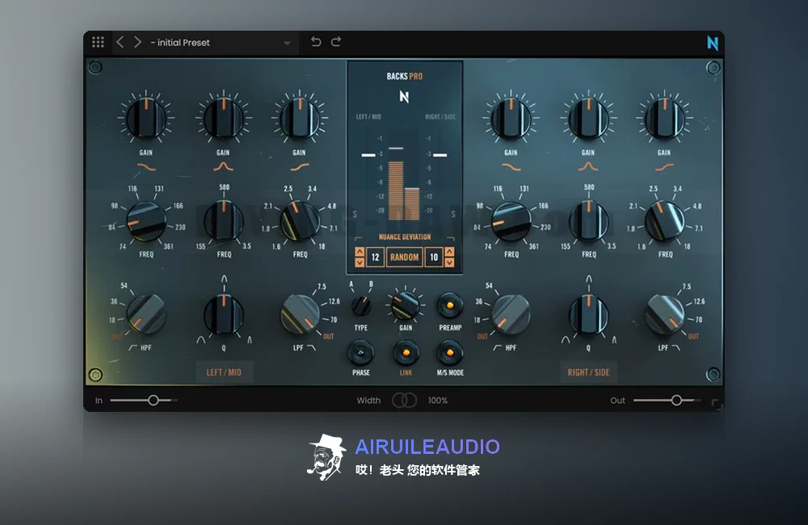Screen dimensions: 808x525
Task: Click the AIRUILEAUDIO link text
Action: (x=427, y=447)
